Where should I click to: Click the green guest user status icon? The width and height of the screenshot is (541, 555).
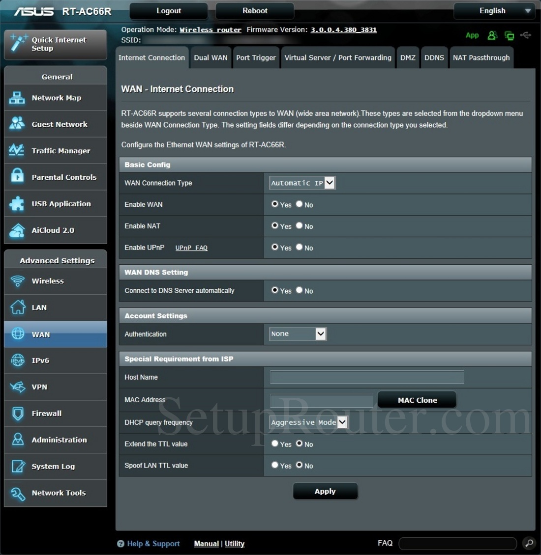[492, 35]
